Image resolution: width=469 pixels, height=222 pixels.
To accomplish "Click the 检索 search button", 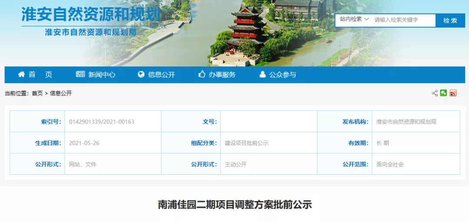I will (450, 20).
